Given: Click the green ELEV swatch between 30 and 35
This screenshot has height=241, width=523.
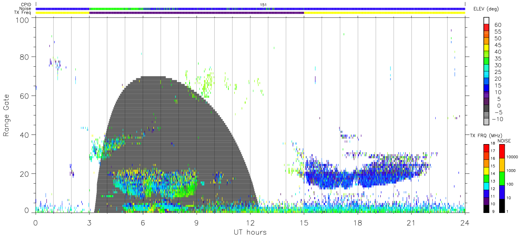Looking at the screenshot, I should pos(486,62).
